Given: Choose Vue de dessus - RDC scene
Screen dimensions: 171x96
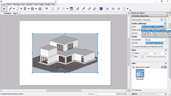Looking at the screenshot, I should click(x=156, y=31).
